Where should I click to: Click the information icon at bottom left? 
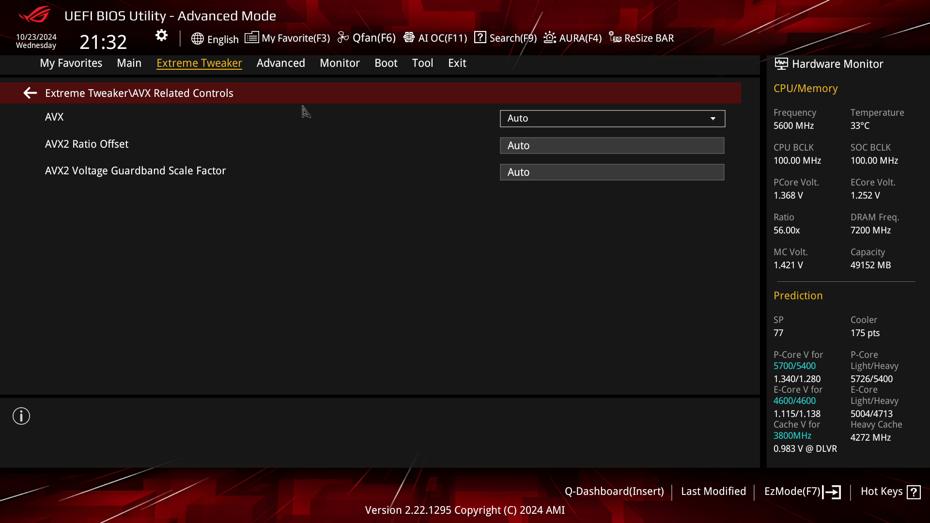[21, 415]
